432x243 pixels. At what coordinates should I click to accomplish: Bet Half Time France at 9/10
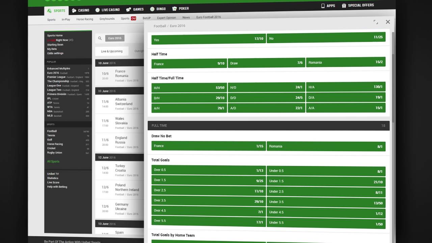click(x=189, y=63)
